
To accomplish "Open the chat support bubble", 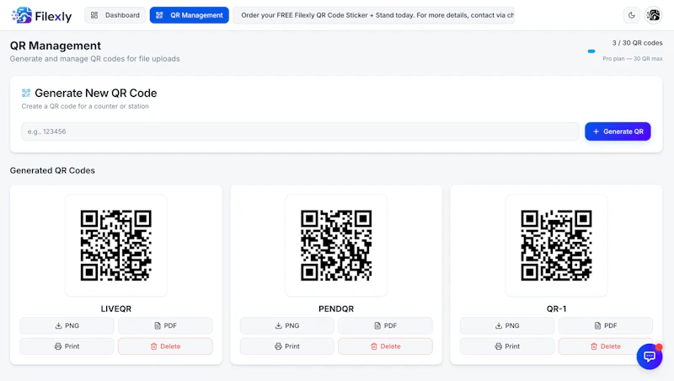I will 650,356.
